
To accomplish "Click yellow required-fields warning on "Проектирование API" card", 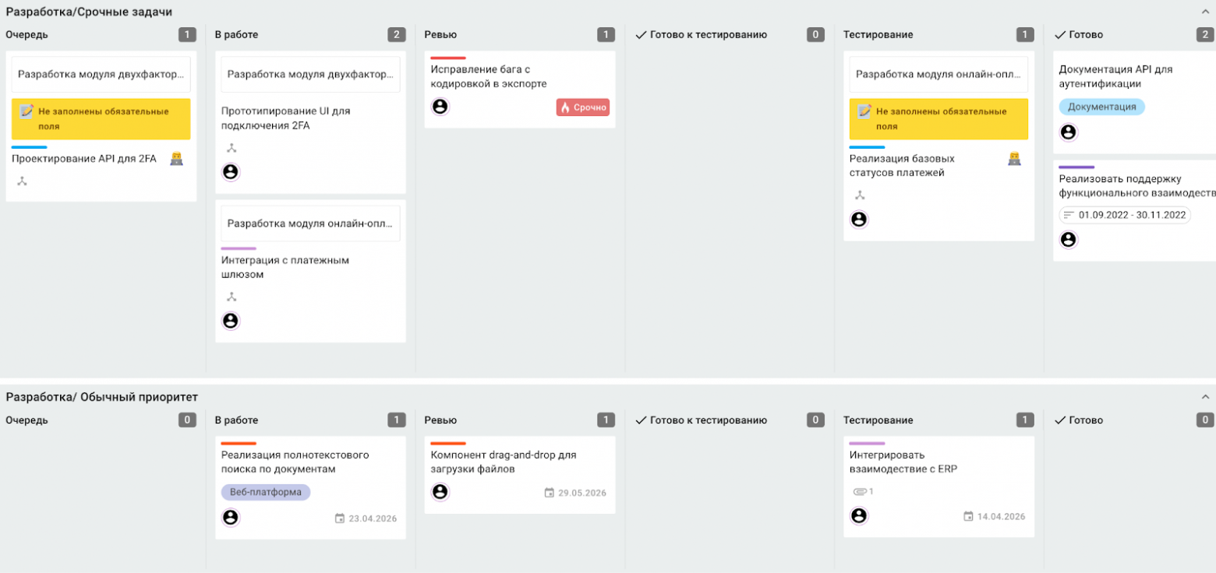I will pos(101,118).
